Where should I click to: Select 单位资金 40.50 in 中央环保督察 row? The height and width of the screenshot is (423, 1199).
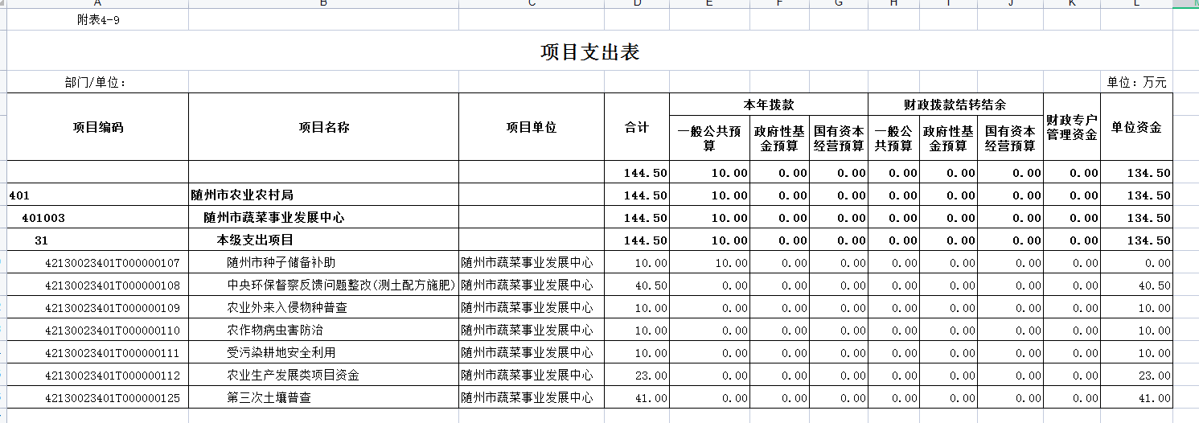tap(1136, 285)
